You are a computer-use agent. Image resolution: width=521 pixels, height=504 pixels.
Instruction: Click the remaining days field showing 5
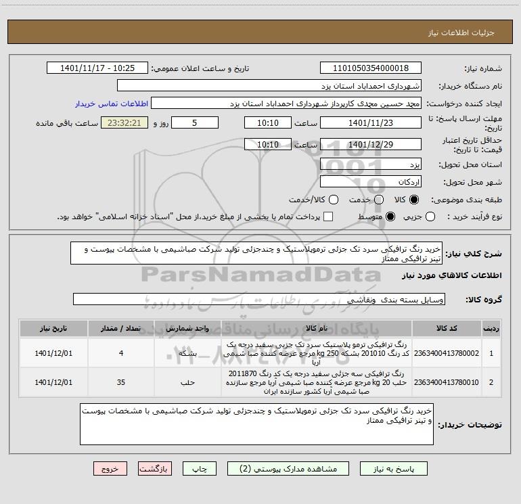pyautogui.click(x=195, y=122)
